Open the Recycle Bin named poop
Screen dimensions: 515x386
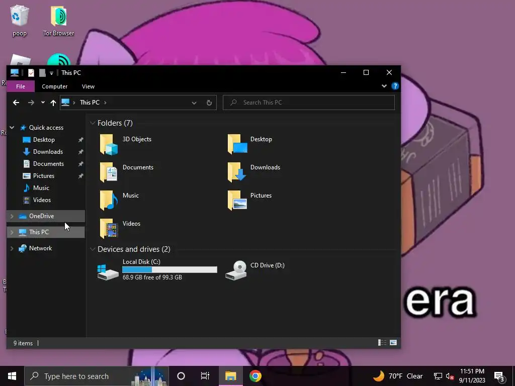[x=20, y=21]
